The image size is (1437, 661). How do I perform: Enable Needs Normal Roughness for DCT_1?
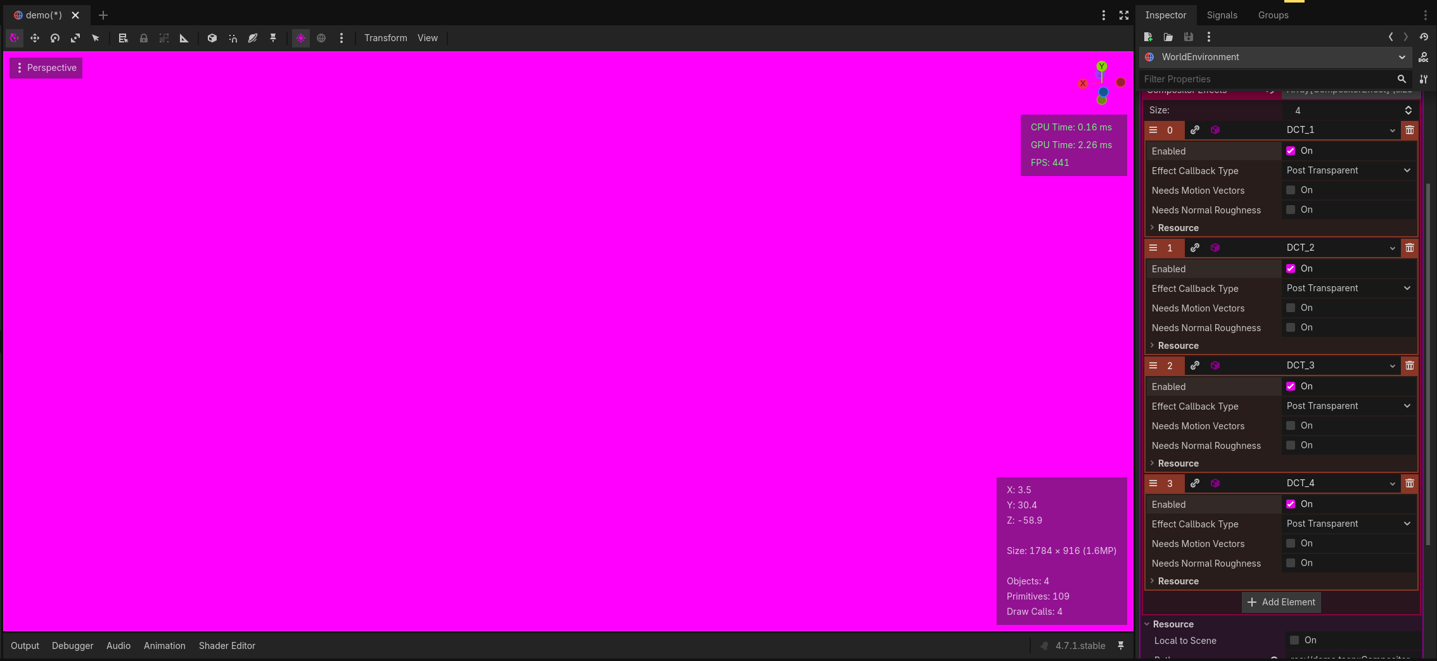[1291, 210]
